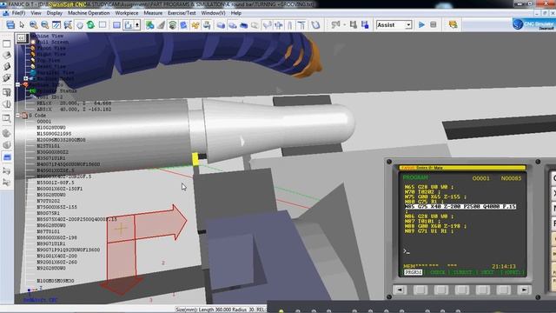Click the blue cylinder workpiece icon
Image resolution: width=556 pixels, height=313 pixels.
click(221, 25)
